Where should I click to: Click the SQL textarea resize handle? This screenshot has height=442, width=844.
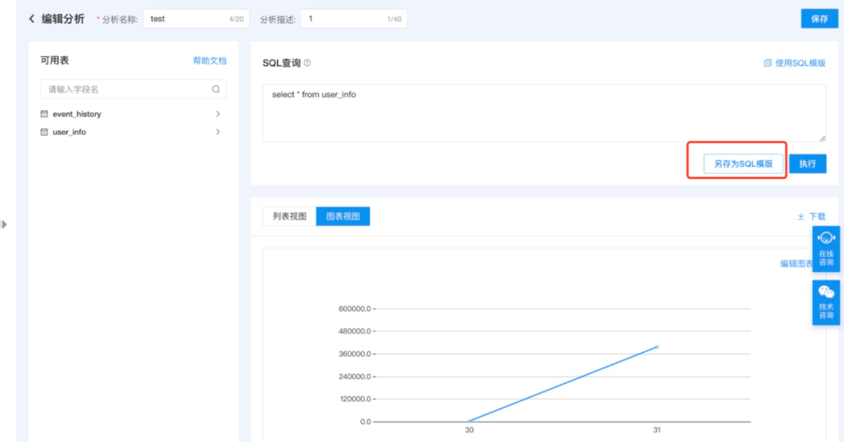[822, 138]
